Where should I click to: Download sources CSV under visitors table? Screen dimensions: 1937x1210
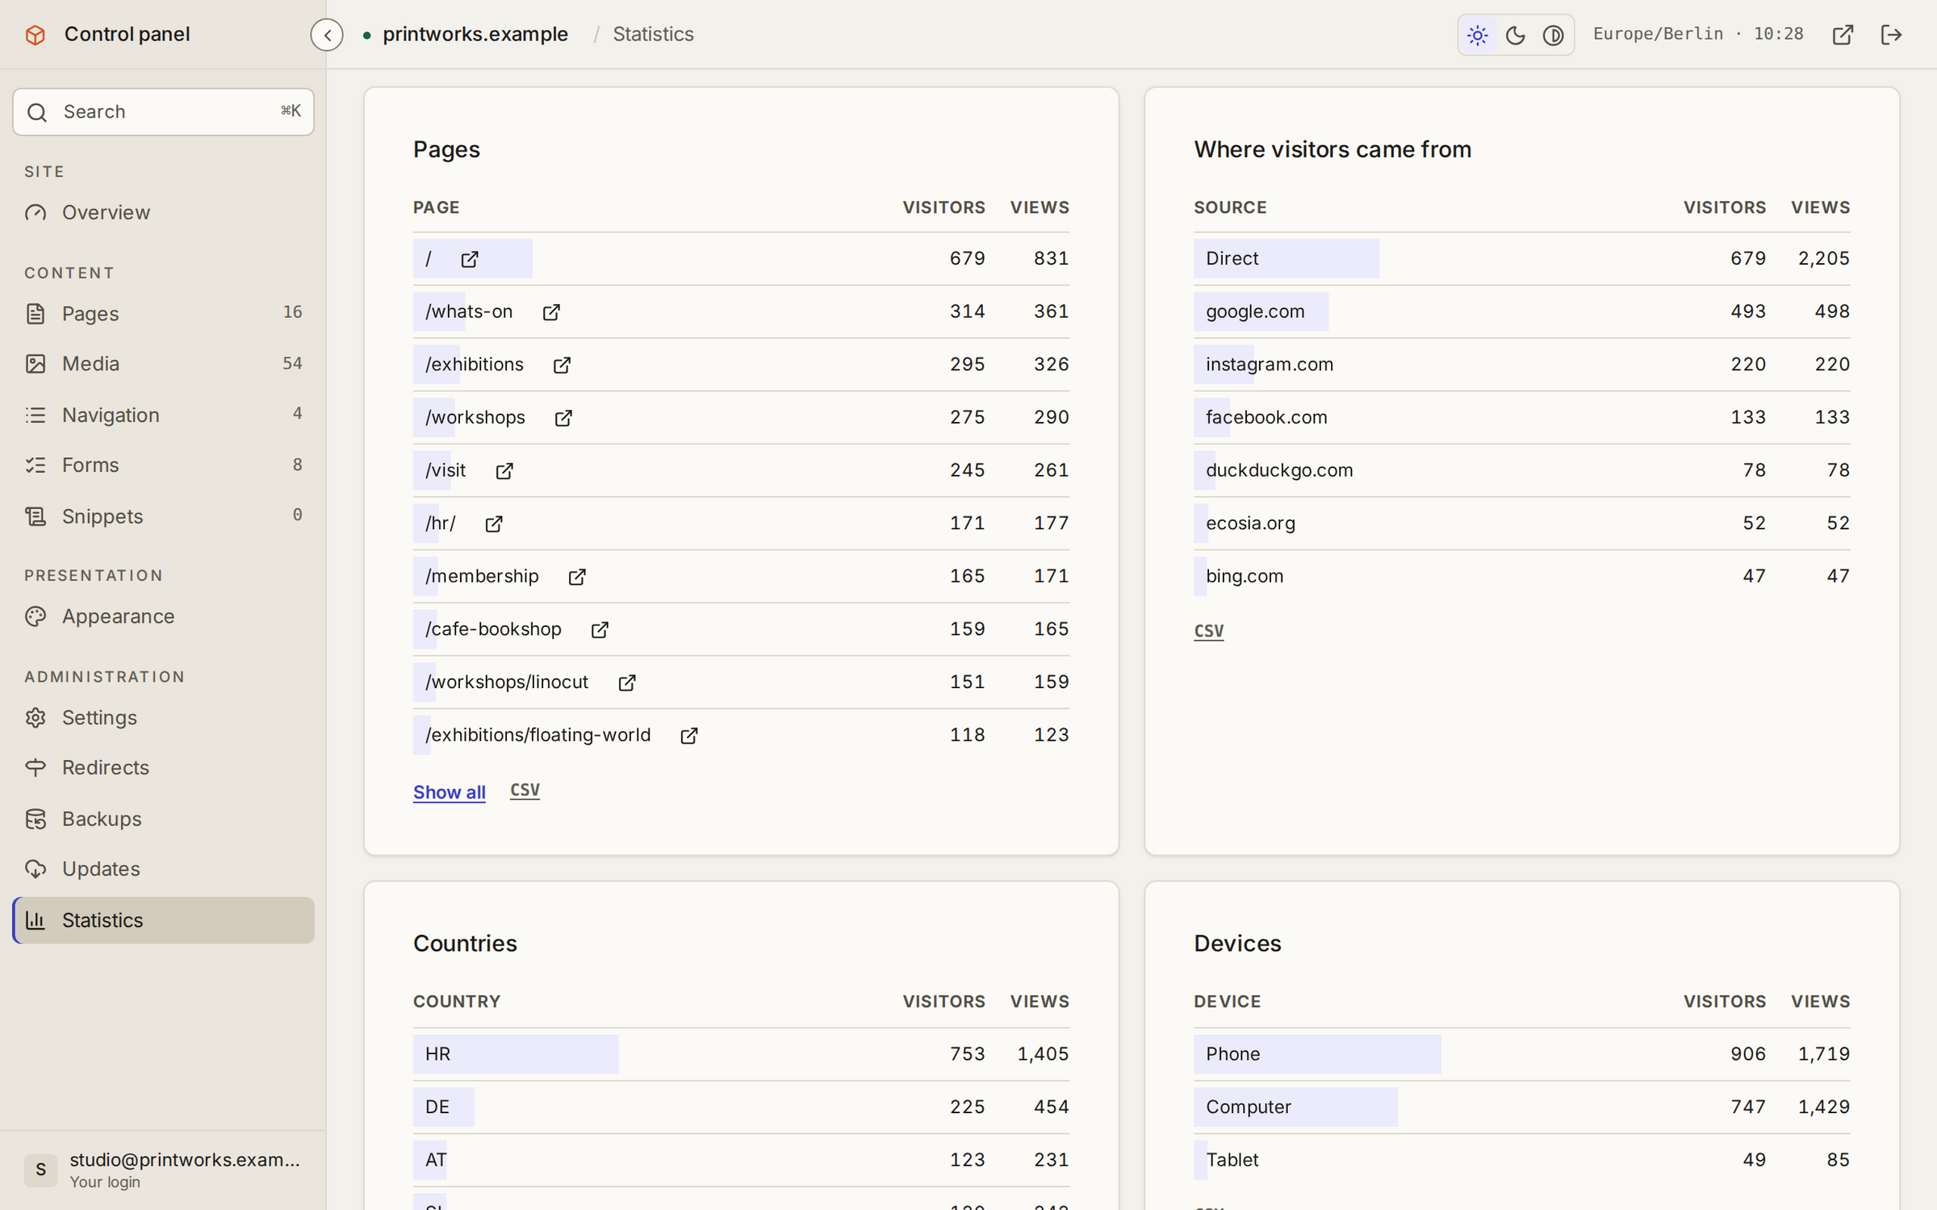[1208, 631]
